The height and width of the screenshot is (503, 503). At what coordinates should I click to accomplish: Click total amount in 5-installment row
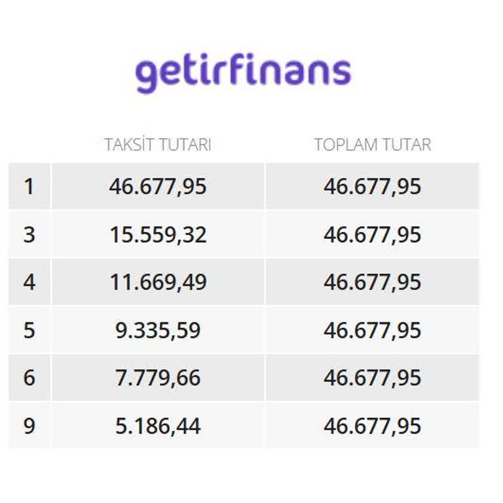pyautogui.click(x=372, y=330)
